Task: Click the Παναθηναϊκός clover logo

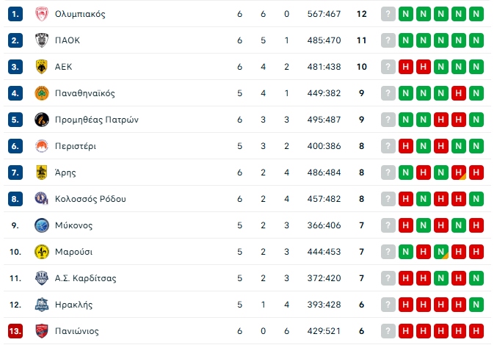Action: 41,93
